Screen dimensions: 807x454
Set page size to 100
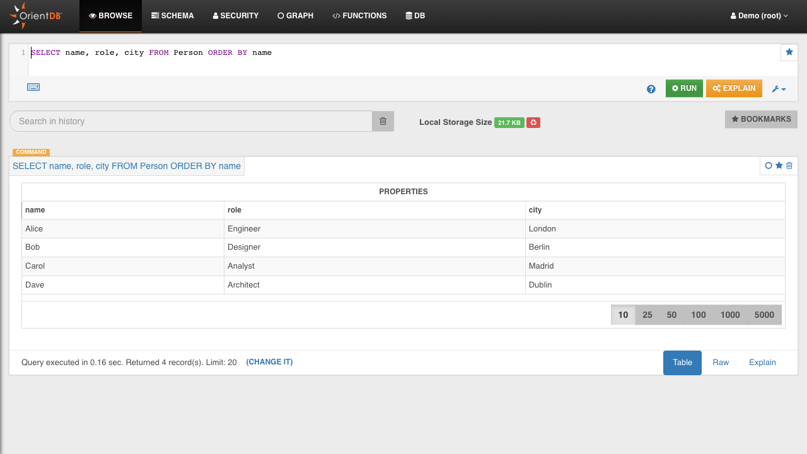[x=699, y=315]
